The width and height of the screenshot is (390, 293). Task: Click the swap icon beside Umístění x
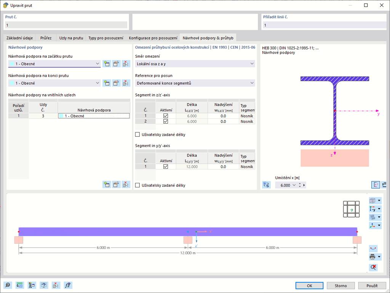[x=266, y=185]
